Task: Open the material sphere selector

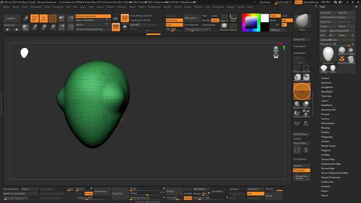Action: [224, 27]
